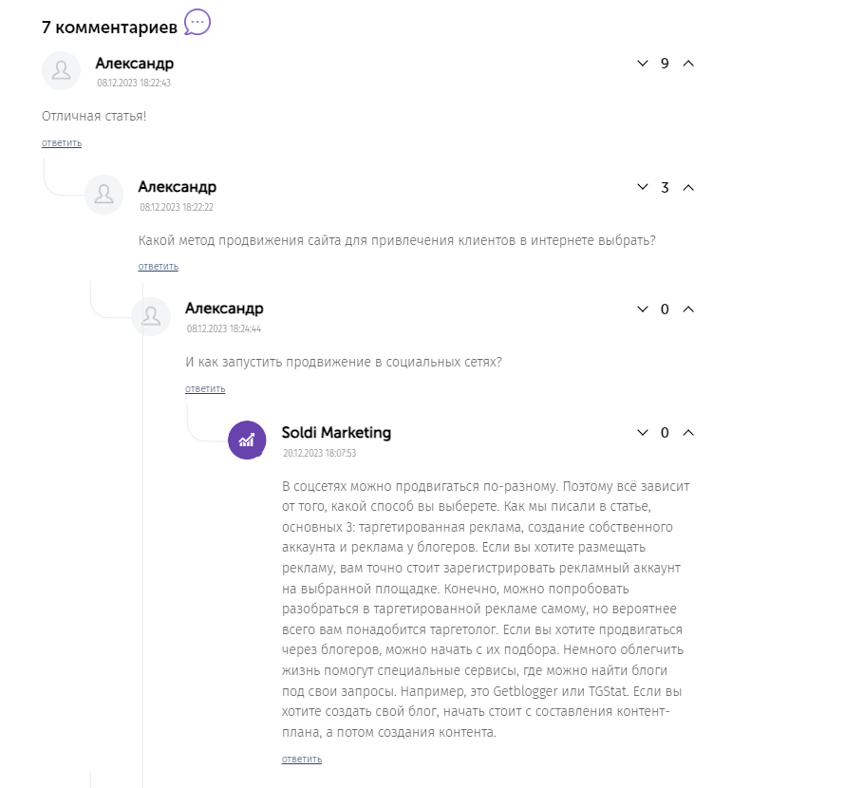Reply to the Soldi Marketing comment
863x788 pixels.
pos(302,760)
